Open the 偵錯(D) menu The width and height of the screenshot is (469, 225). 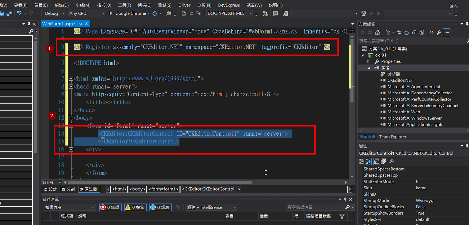tap(62, 5)
